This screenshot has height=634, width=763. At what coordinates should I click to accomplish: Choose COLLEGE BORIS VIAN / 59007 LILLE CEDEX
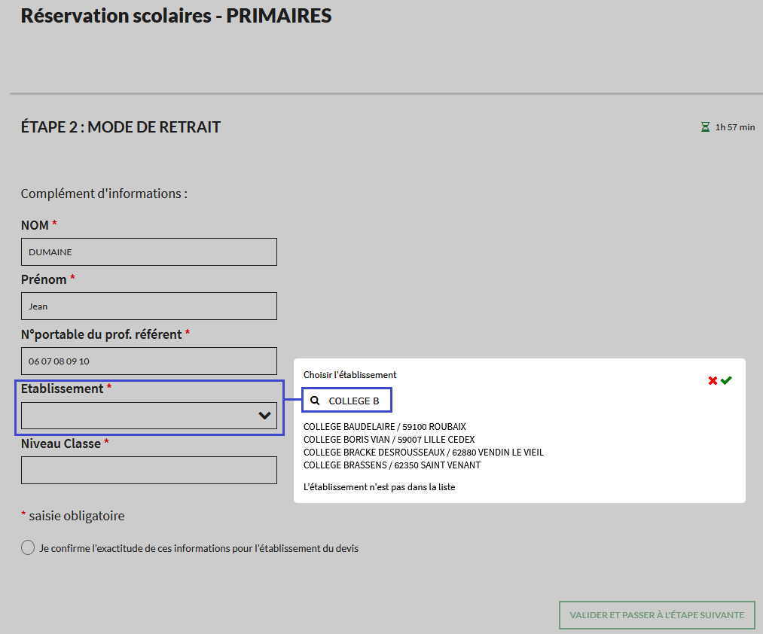click(389, 440)
